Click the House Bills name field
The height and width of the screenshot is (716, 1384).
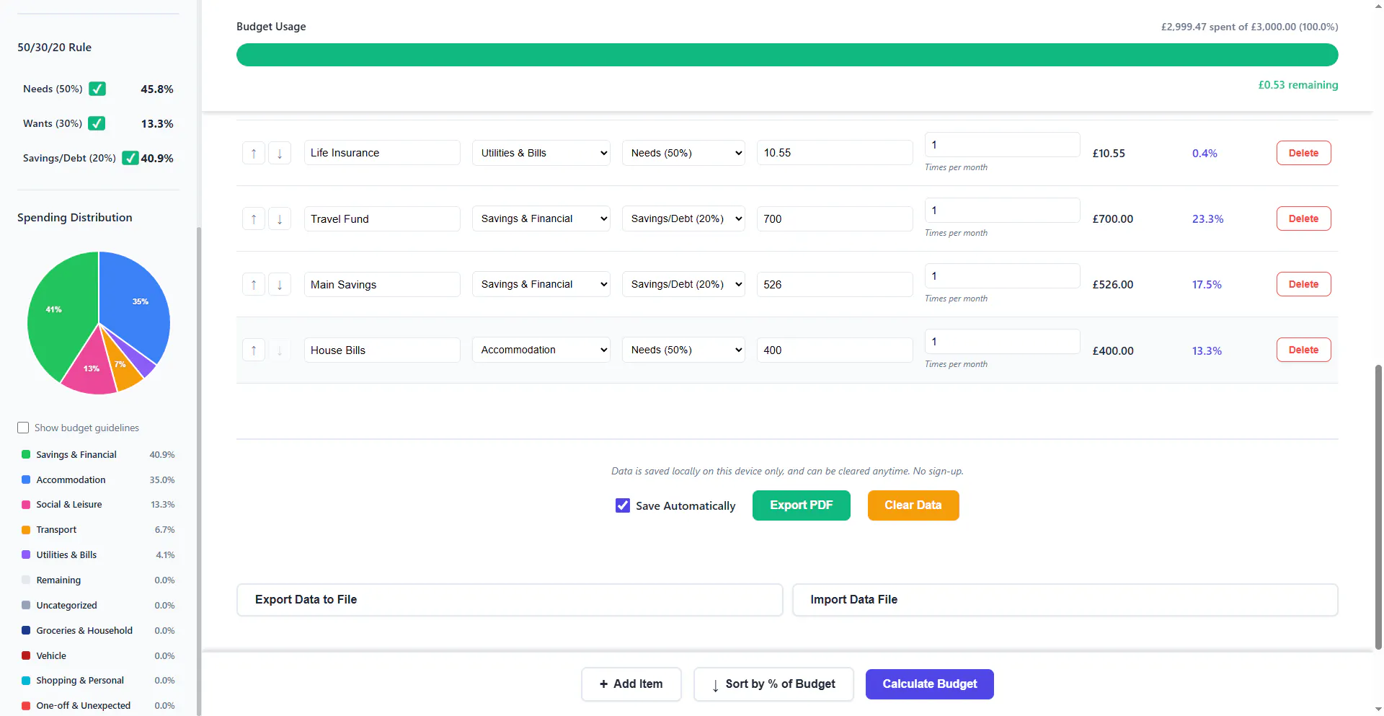382,350
